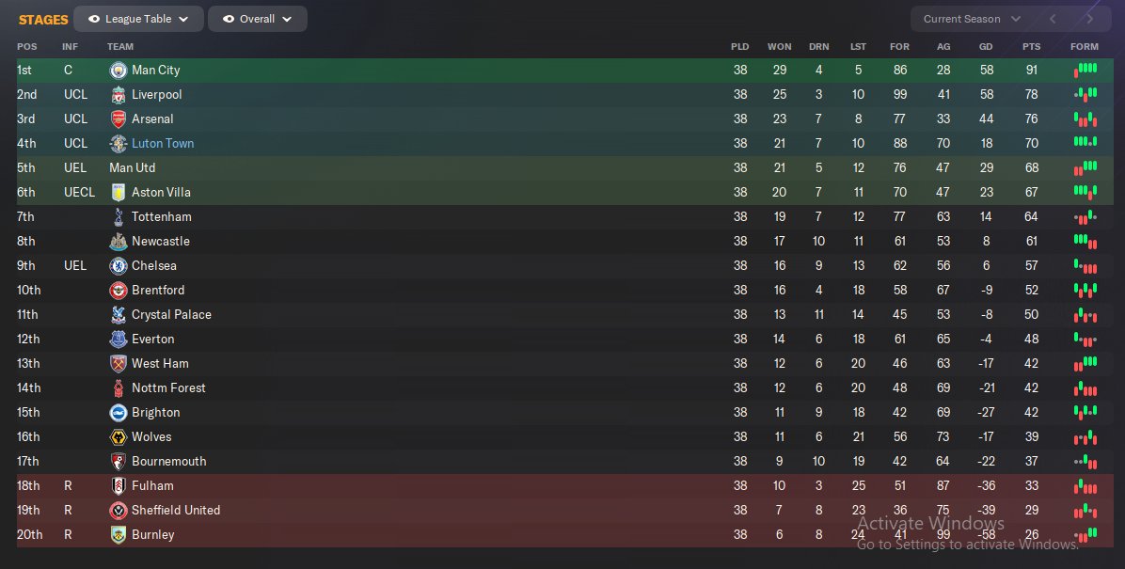Click the Wolves club badge icon
The height and width of the screenshot is (569, 1125).
pos(119,437)
